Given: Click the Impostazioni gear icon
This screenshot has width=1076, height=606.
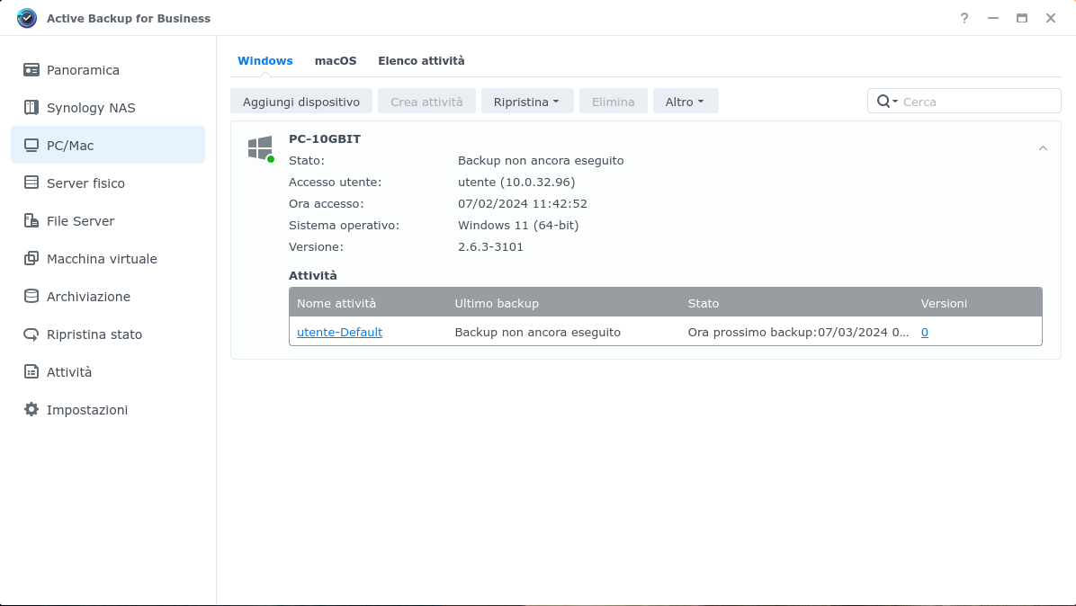Looking at the screenshot, I should (31, 410).
